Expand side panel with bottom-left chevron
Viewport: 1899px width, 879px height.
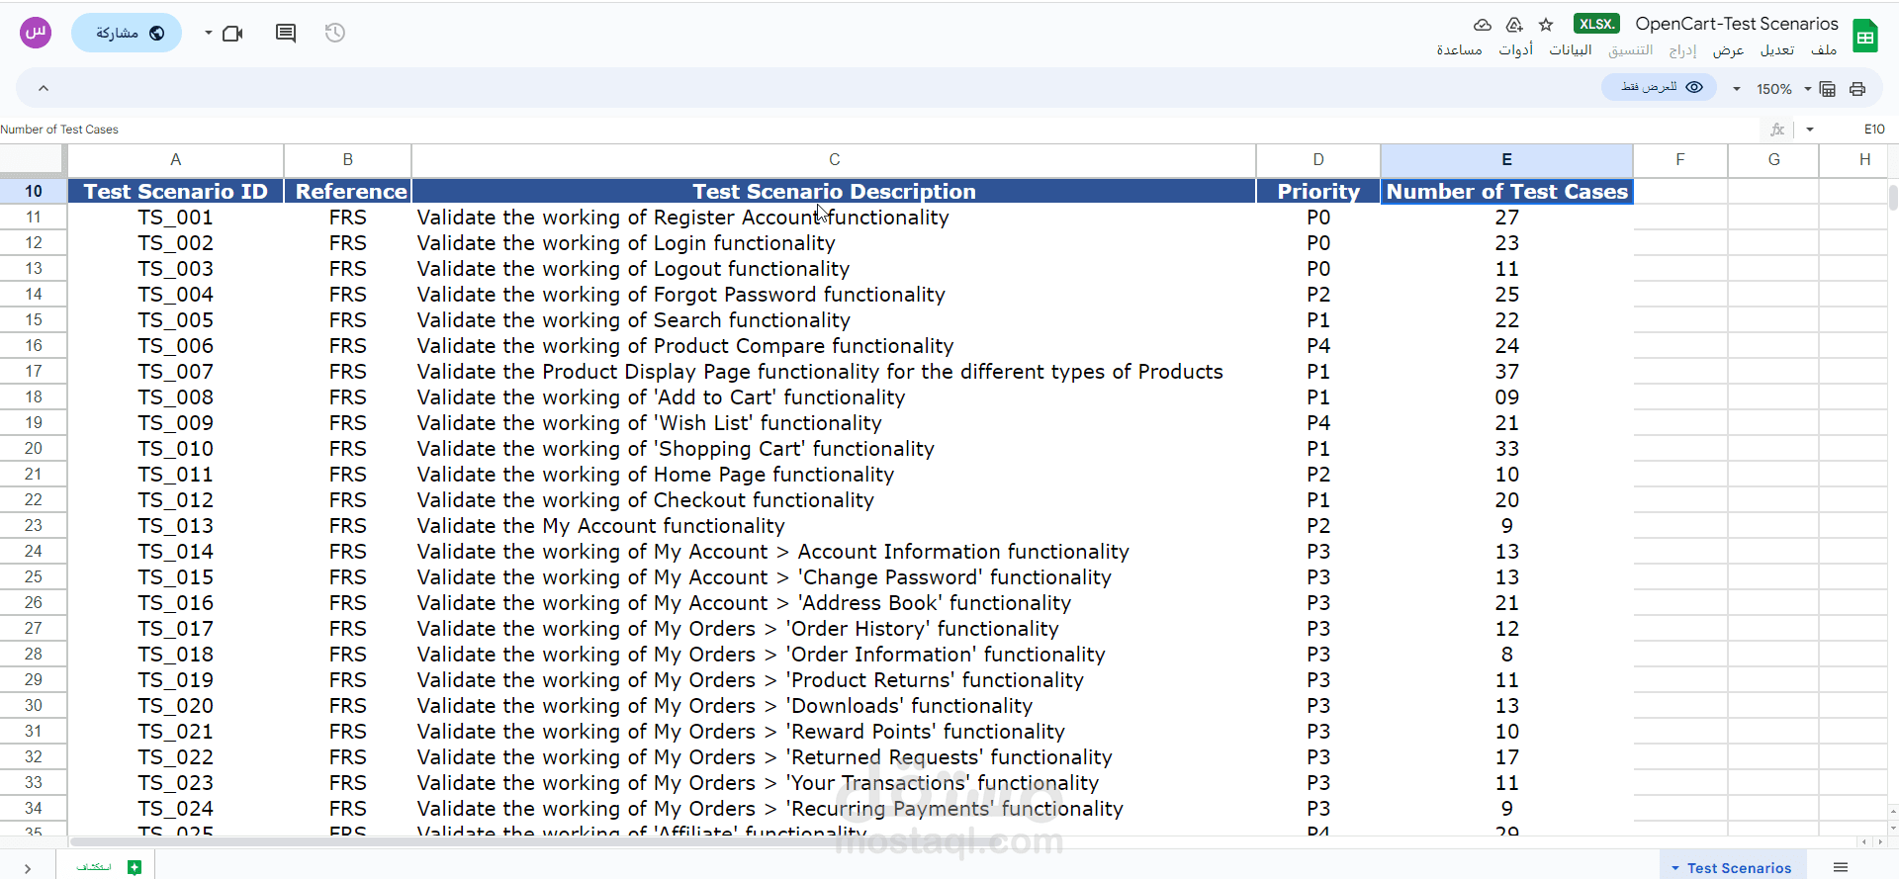(28, 868)
